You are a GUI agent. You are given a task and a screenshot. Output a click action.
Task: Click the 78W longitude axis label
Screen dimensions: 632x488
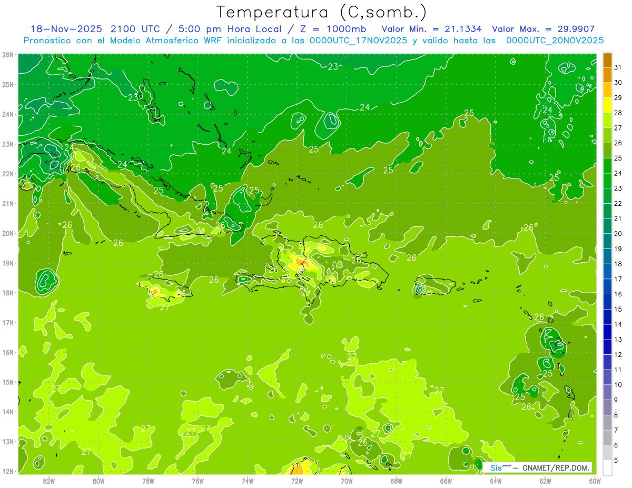148,481
